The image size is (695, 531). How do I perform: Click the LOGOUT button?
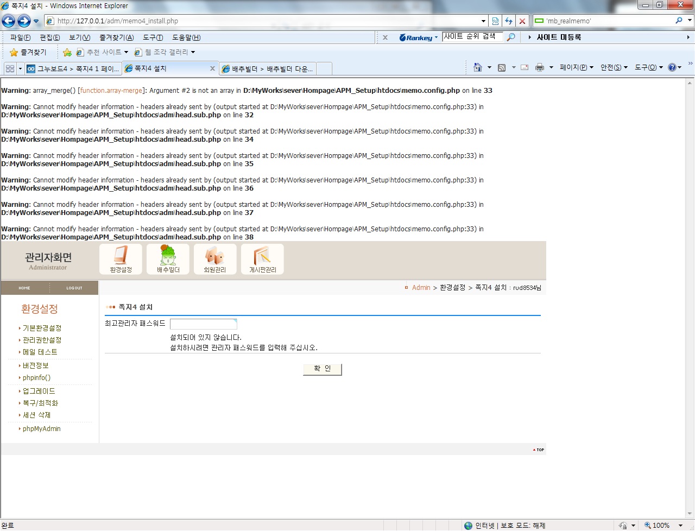[x=74, y=288]
